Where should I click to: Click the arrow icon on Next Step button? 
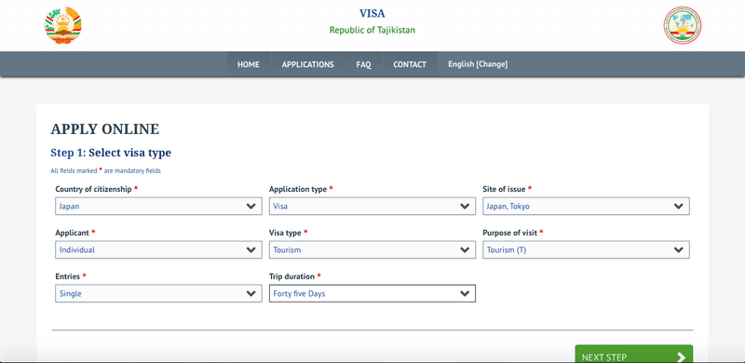(x=681, y=357)
